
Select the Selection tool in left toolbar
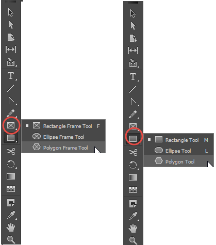point(11,12)
